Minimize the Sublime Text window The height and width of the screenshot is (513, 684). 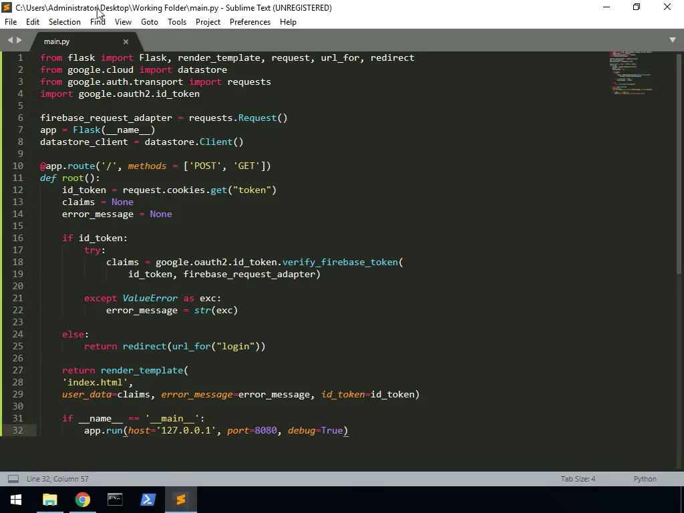pyautogui.click(x=607, y=7)
